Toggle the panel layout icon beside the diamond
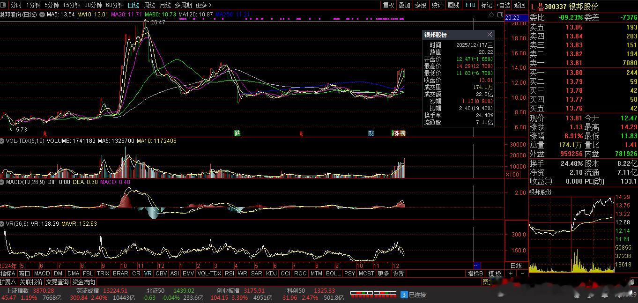This screenshot has height=303, width=638. (499, 15)
